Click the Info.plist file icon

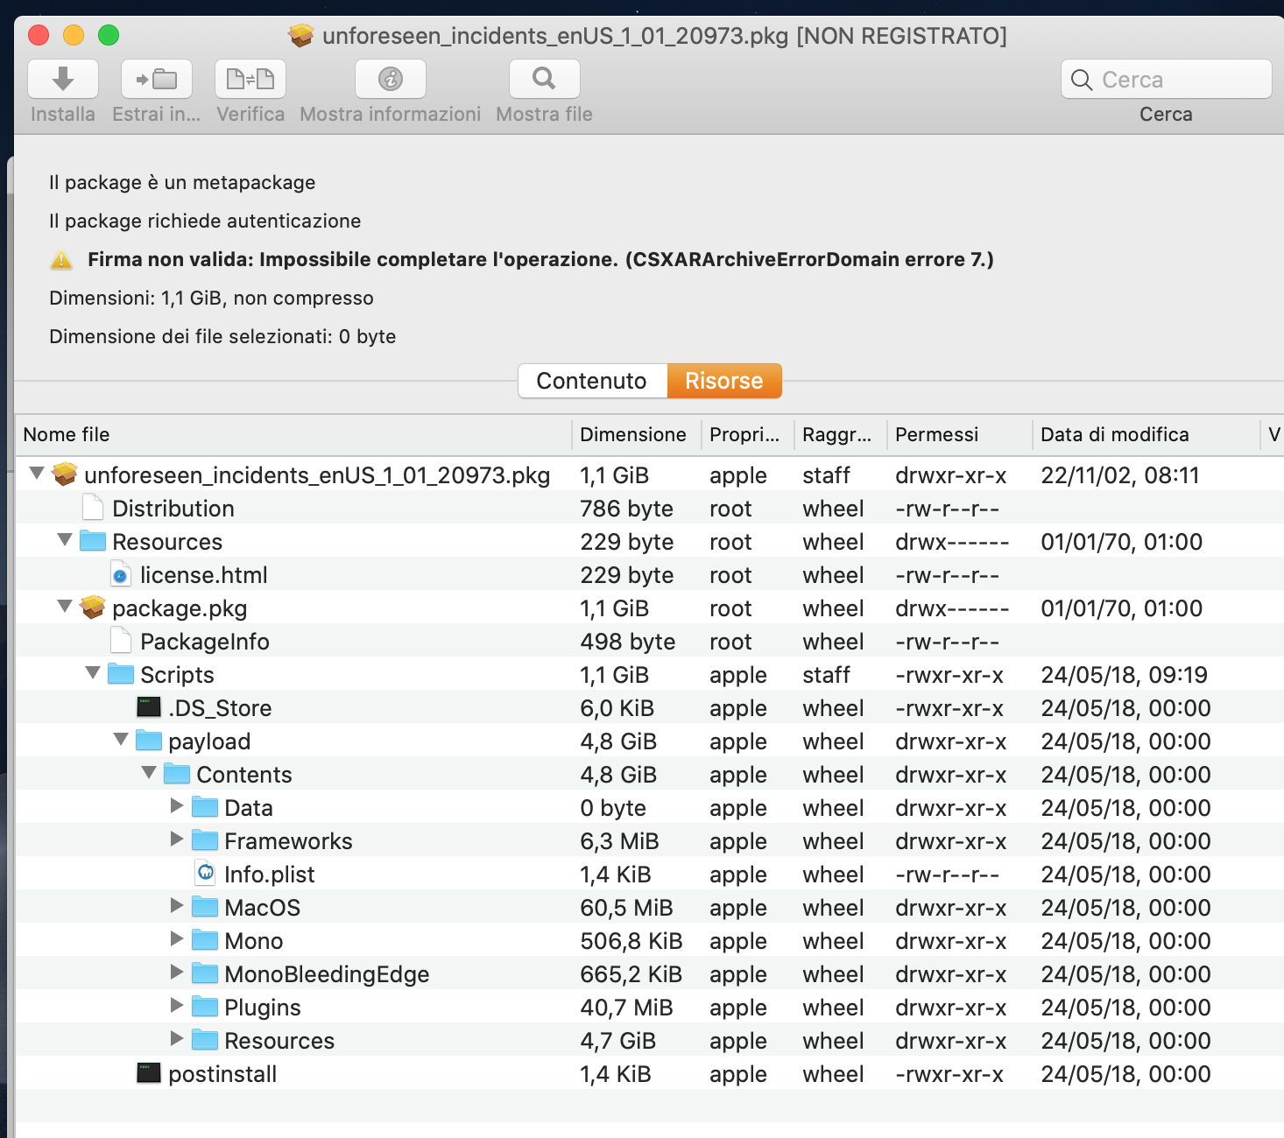[205, 874]
